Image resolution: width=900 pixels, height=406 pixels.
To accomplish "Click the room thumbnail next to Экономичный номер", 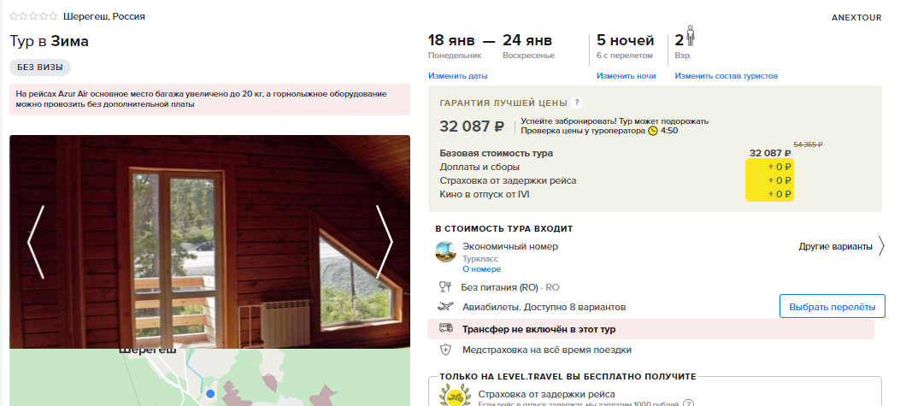I will (445, 251).
